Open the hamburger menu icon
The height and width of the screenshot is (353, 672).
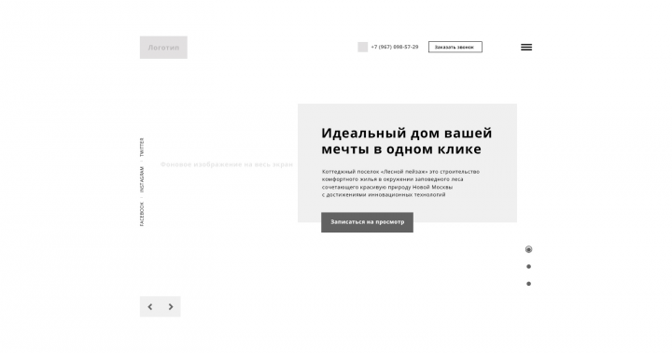point(526,48)
